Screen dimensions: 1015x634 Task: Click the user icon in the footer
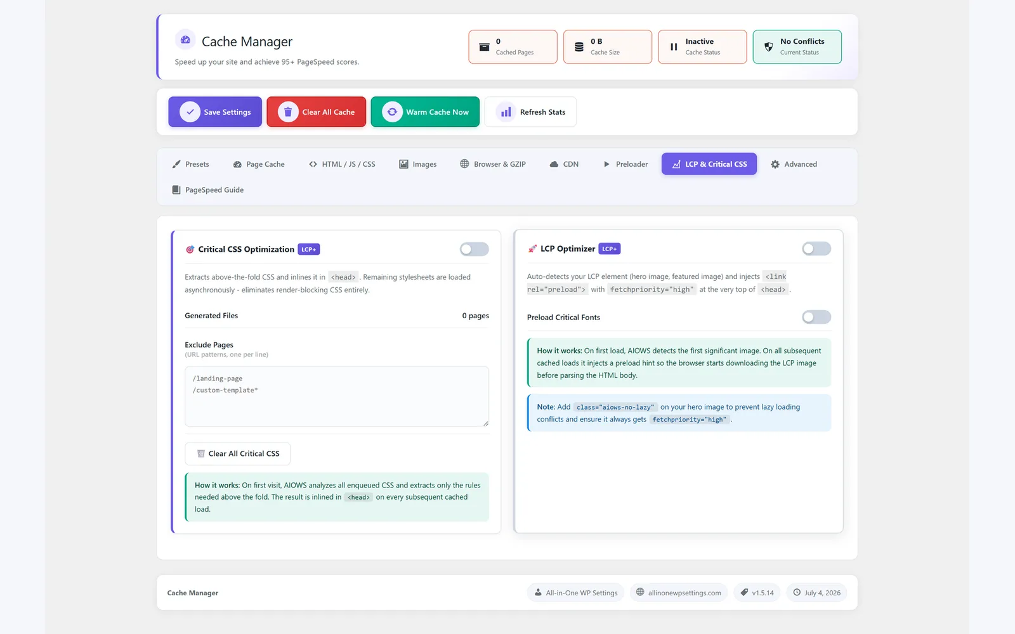[538, 592]
